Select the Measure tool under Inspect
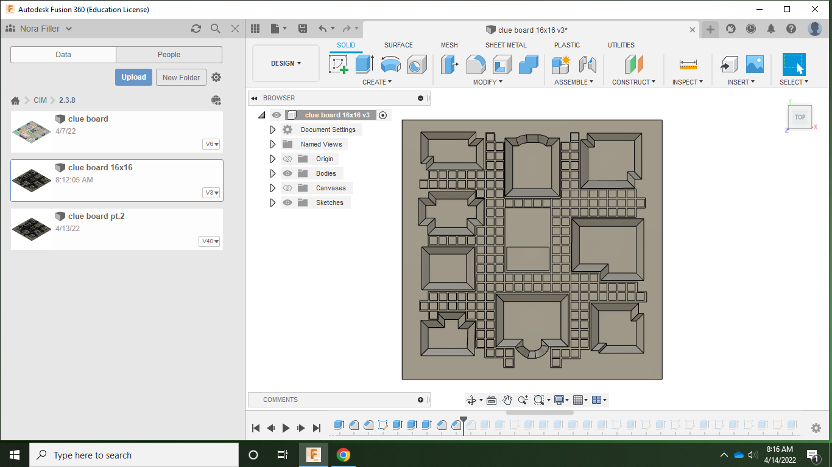Screen dimensions: 832x467 pos(687,65)
